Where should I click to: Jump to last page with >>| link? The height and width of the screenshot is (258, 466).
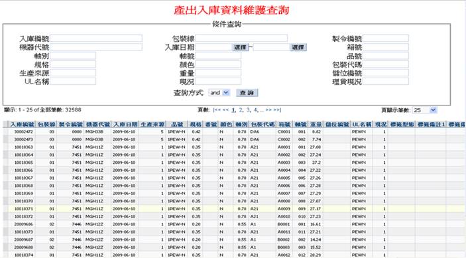tap(277, 110)
